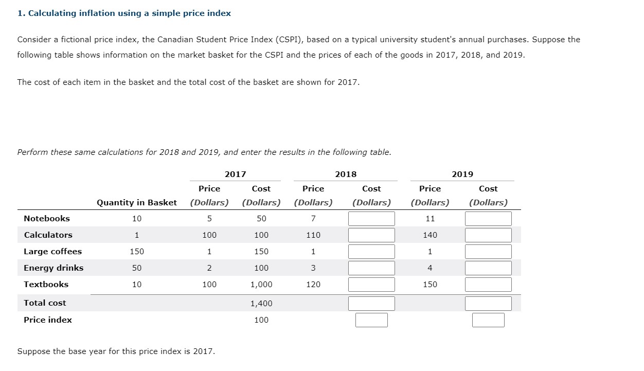Click the 2018 Cost field for Calculators

tap(371, 235)
